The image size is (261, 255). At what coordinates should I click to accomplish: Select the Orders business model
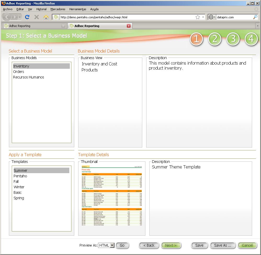18,72
